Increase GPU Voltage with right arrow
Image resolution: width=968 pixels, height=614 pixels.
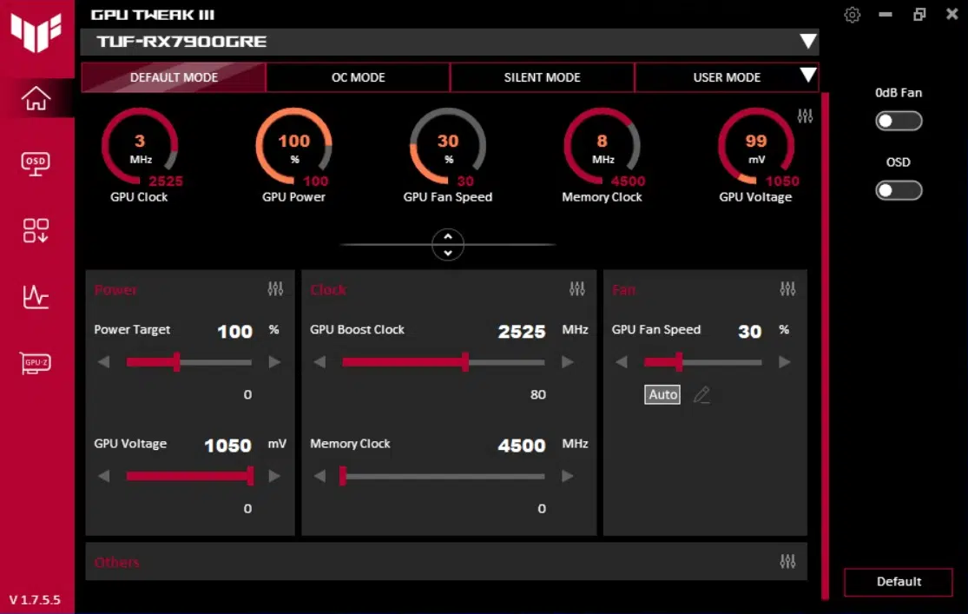coord(274,476)
